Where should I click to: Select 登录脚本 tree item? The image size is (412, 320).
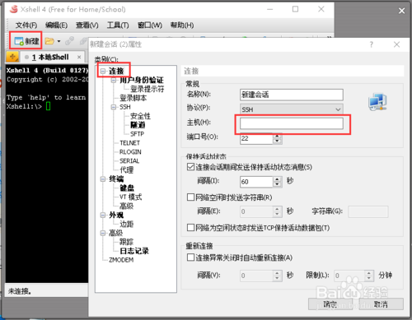pyautogui.click(x=133, y=98)
